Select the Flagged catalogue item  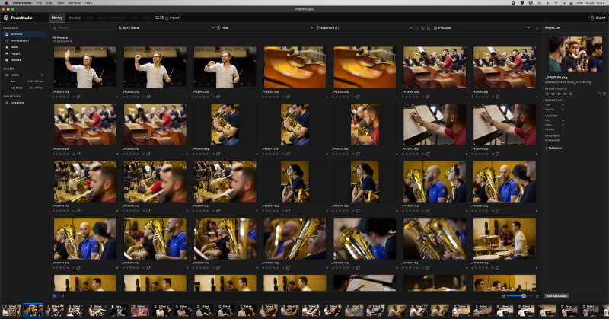[24, 53]
